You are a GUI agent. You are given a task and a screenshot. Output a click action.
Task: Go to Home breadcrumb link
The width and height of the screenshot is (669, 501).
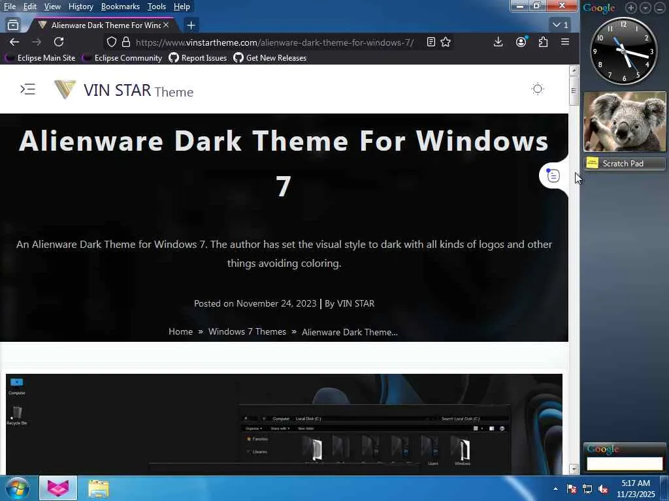point(180,331)
